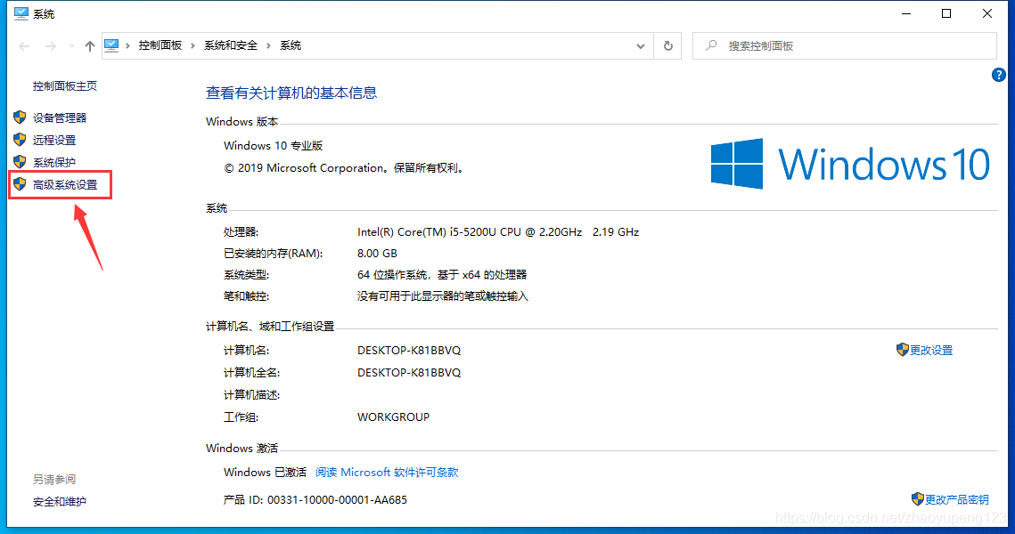Click the search magnifier icon
The width and height of the screenshot is (1015, 534).
(x=711, y=45)
